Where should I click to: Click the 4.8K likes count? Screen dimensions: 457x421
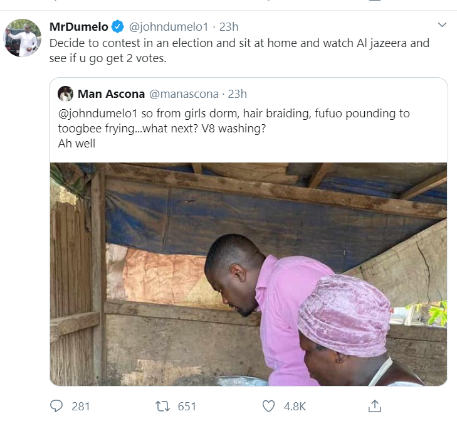click(293, 406)
